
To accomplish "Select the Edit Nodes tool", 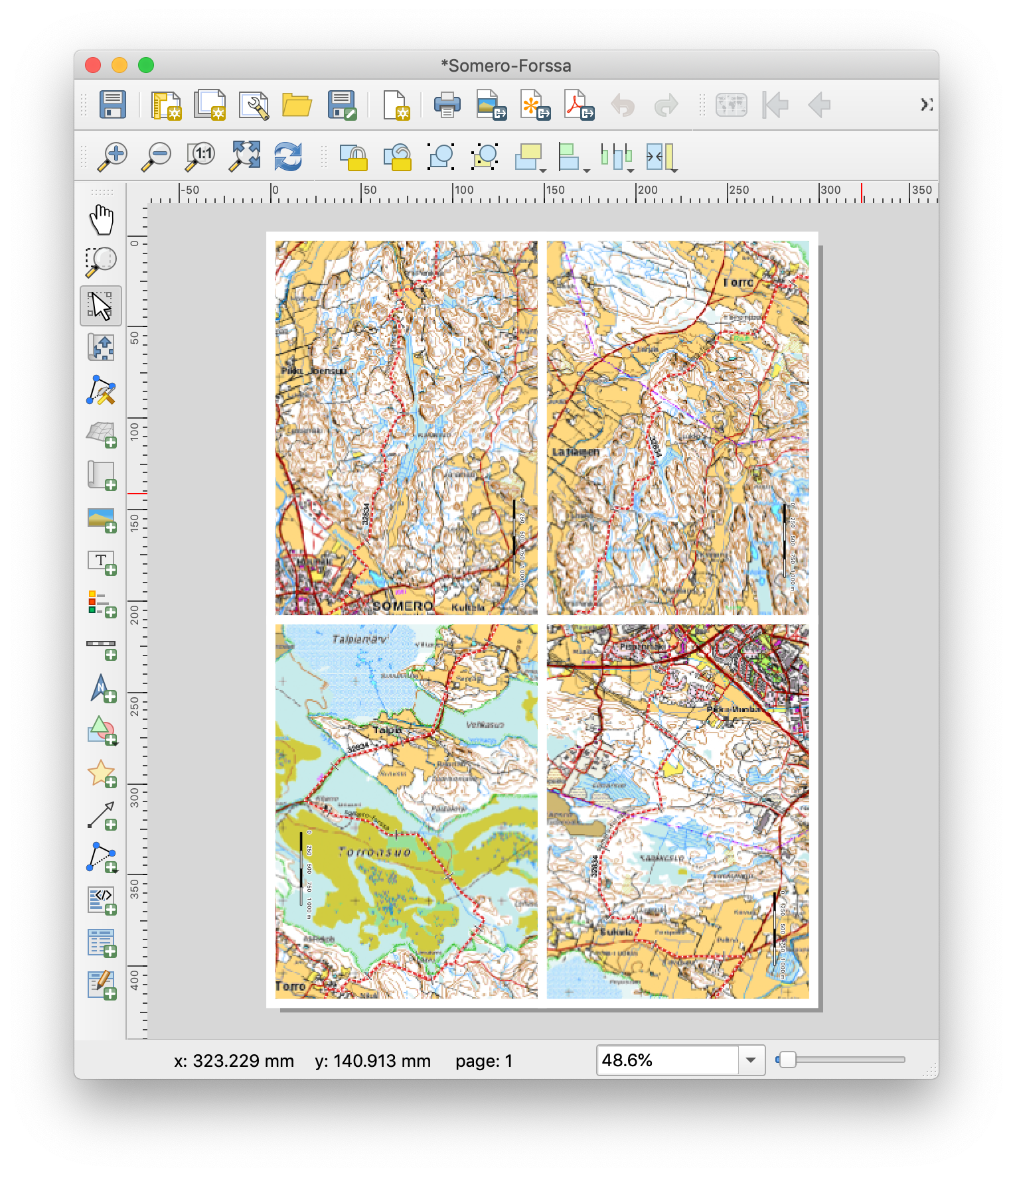I will (102, 390).
